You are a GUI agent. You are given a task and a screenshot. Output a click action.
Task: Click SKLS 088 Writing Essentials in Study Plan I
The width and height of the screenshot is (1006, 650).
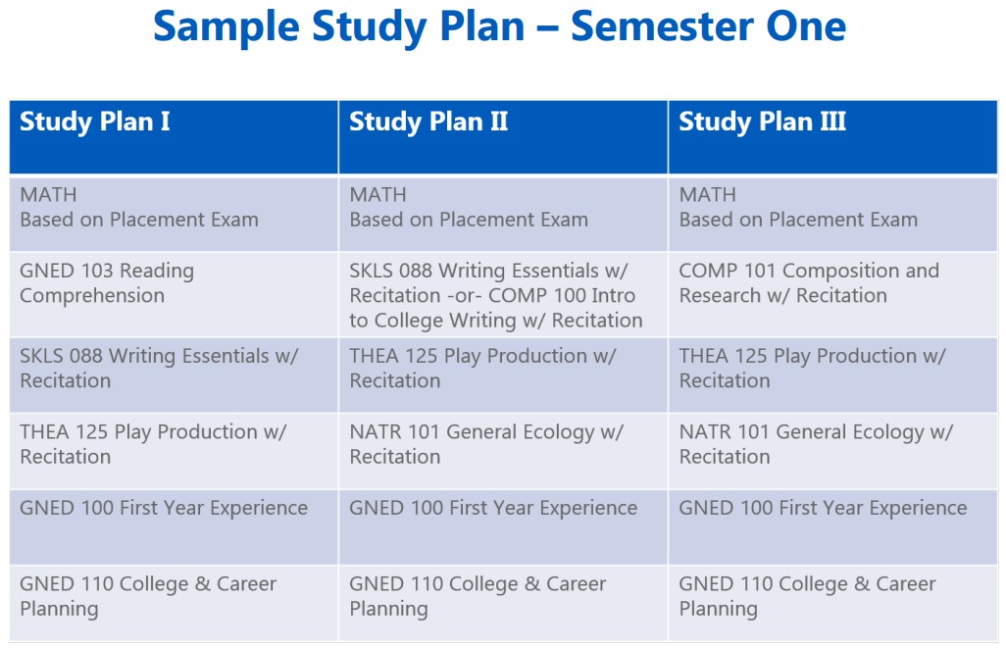159,368
